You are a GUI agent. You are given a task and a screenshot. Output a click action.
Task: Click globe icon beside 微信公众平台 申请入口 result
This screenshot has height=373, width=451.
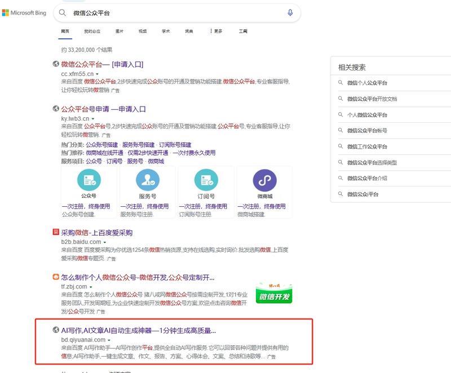click(56, 64)
